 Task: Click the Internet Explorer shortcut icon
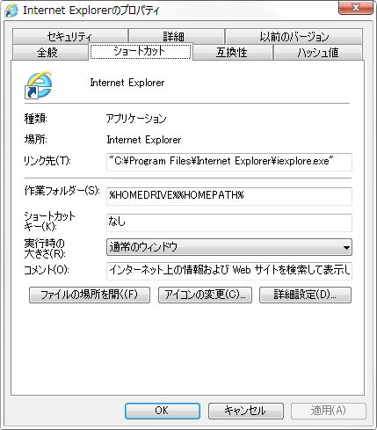coord(39,84)
